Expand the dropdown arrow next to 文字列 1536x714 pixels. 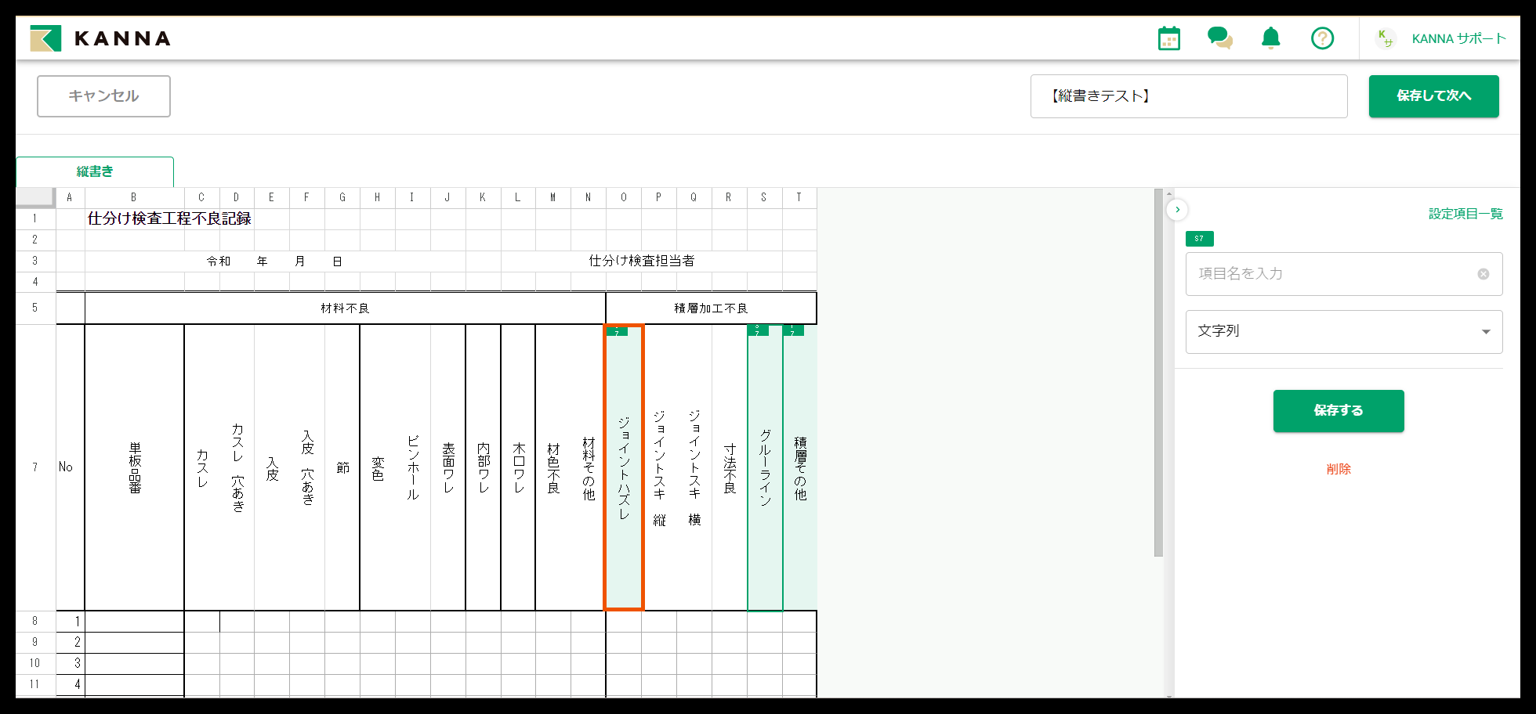(x=1486, y=332)
